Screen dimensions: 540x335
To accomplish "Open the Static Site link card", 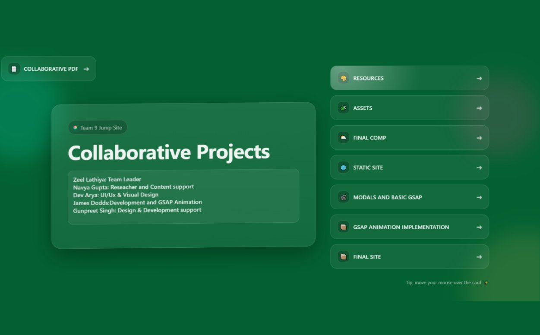I will point(409,167).
